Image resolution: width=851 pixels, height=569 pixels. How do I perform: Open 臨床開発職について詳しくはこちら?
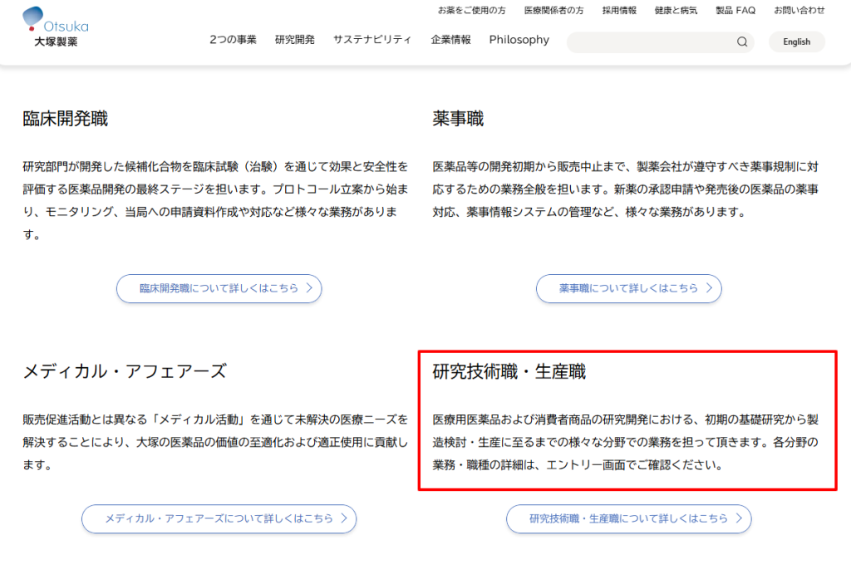(219, 288)
